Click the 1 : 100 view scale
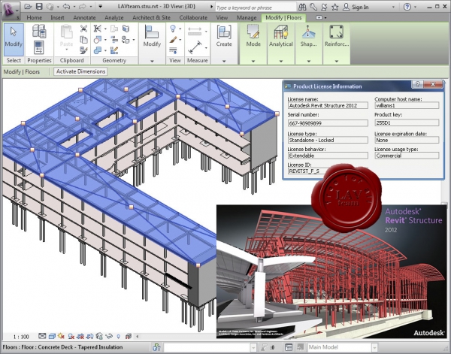The image size is (451, 354). [x=21, y=336]
